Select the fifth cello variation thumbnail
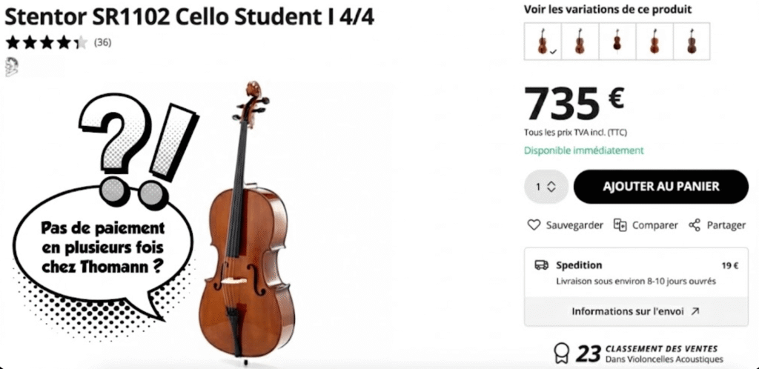Viewport: 759px width, 369px height. tap(691, 41)
